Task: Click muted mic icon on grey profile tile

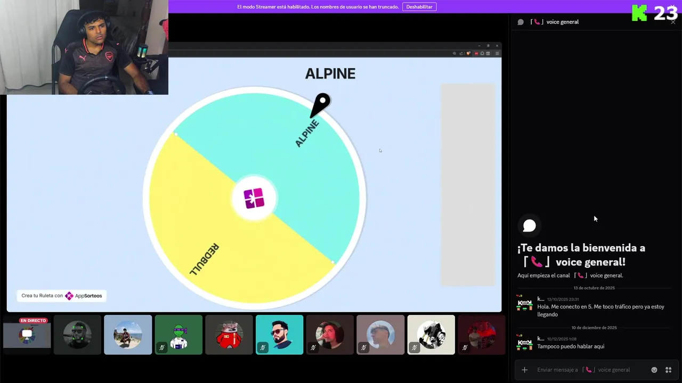Action: point(364,347)
